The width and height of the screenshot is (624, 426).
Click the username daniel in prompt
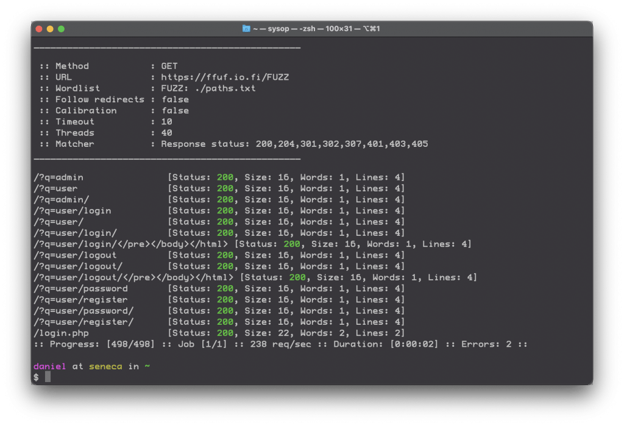(50, 367)
